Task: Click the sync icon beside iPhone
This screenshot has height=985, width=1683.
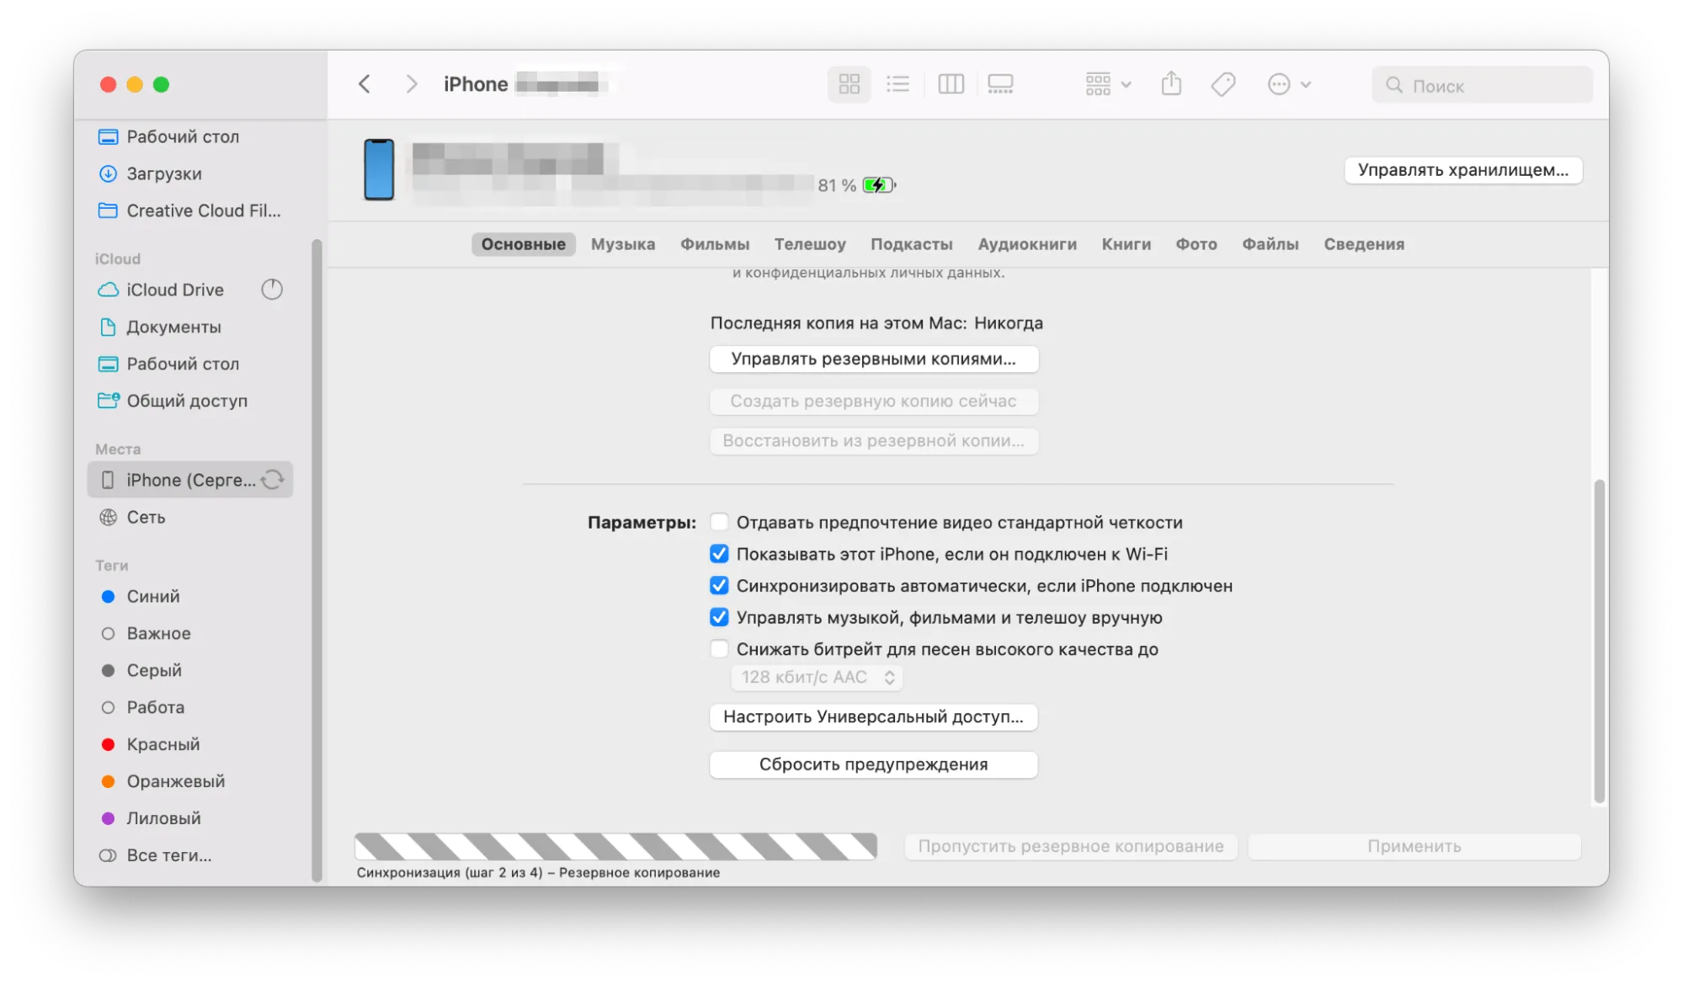Action: (272, 480)
